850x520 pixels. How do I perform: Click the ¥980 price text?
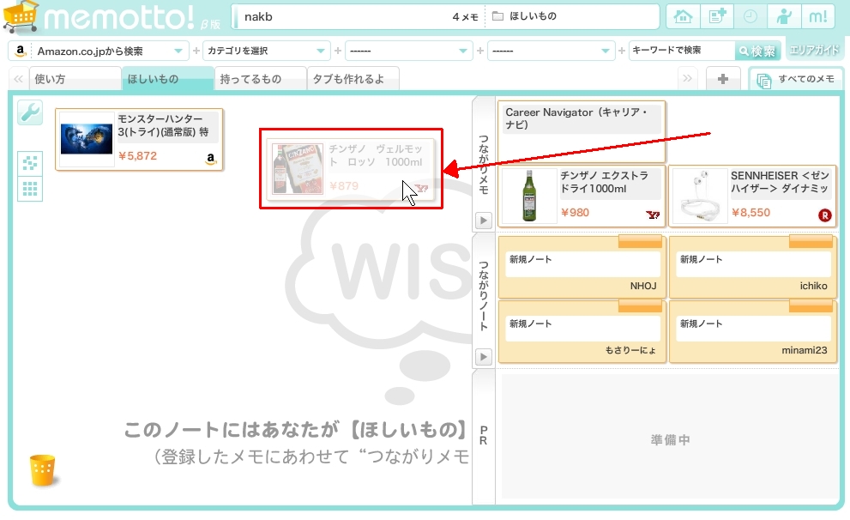(576, 213)
